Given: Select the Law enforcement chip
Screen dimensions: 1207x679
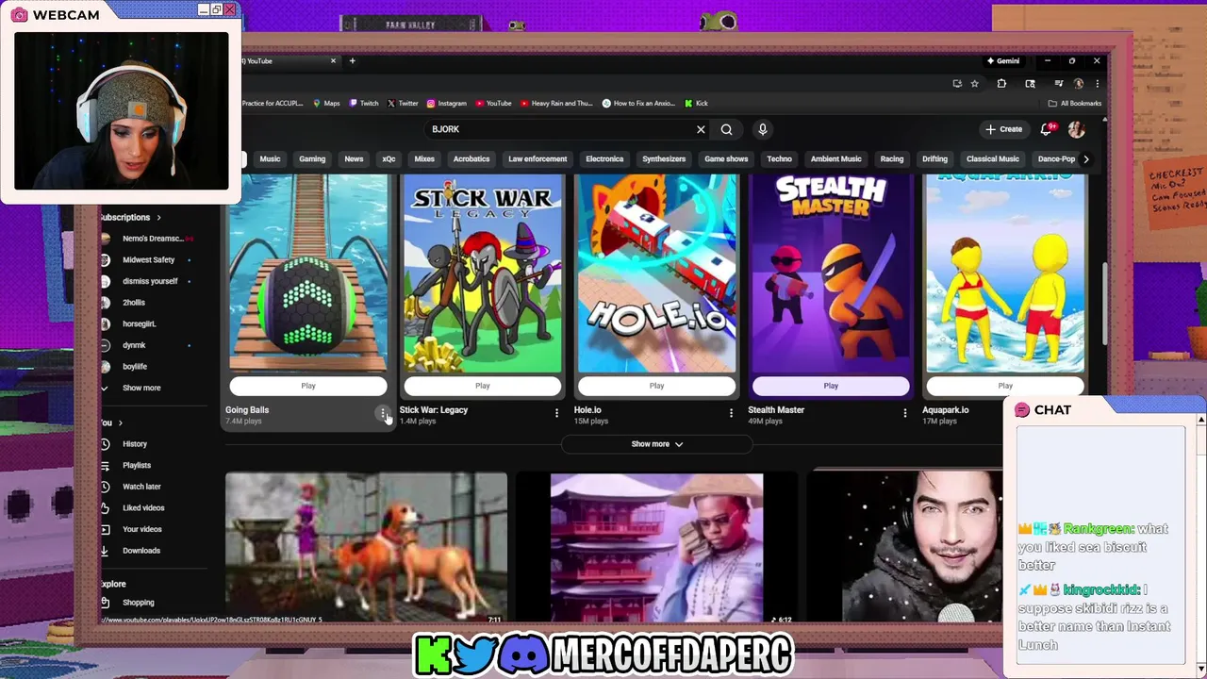Looking at the screenshot, I should coord(537,159).
